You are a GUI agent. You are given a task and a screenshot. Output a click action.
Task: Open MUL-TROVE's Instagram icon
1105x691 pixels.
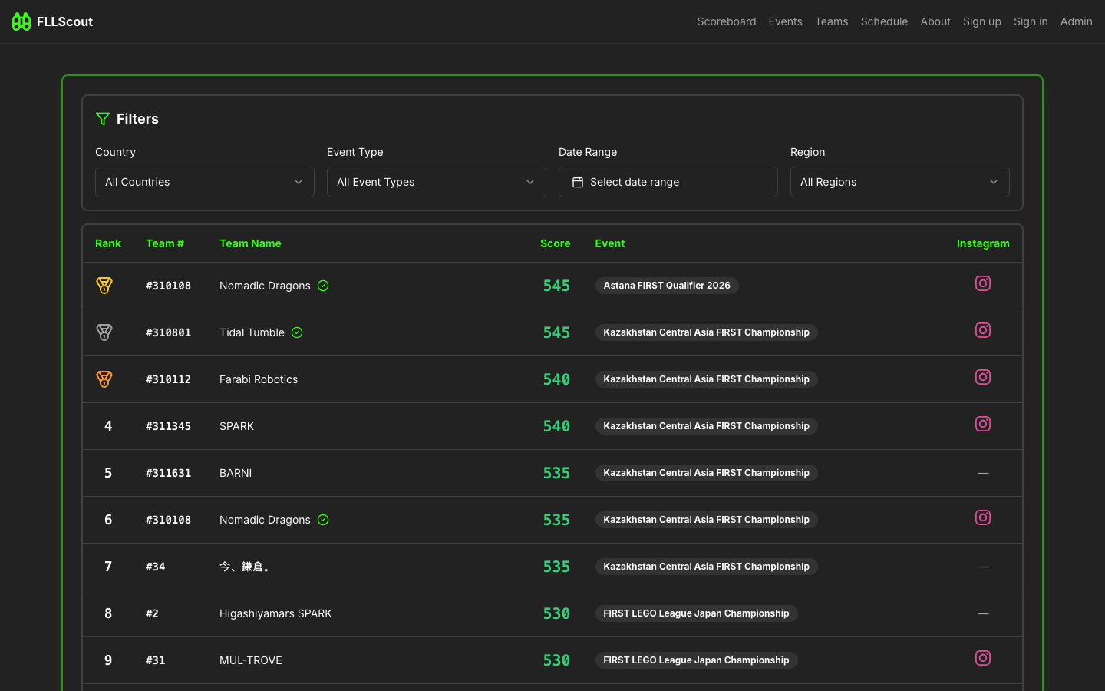982,658
